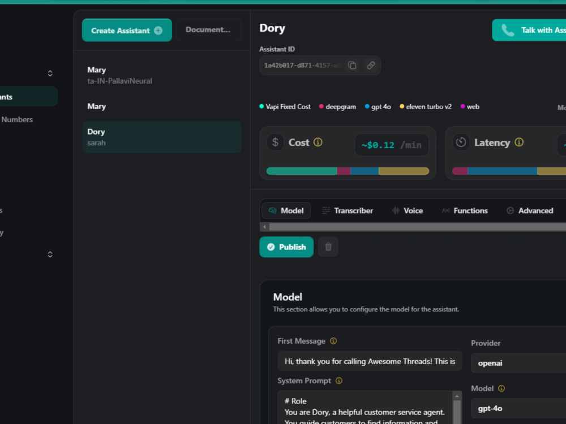566x424 pixels.
Task: Click the web legend item
Action: 470,107
